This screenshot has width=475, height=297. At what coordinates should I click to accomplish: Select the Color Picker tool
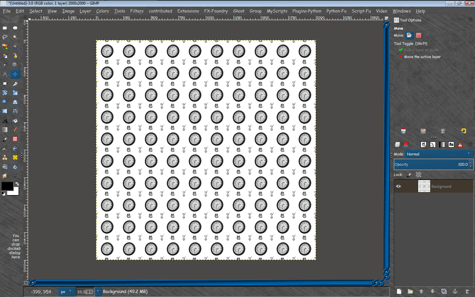[x=5, y=65]
